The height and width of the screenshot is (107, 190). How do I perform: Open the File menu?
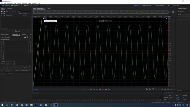click(1, 3)
